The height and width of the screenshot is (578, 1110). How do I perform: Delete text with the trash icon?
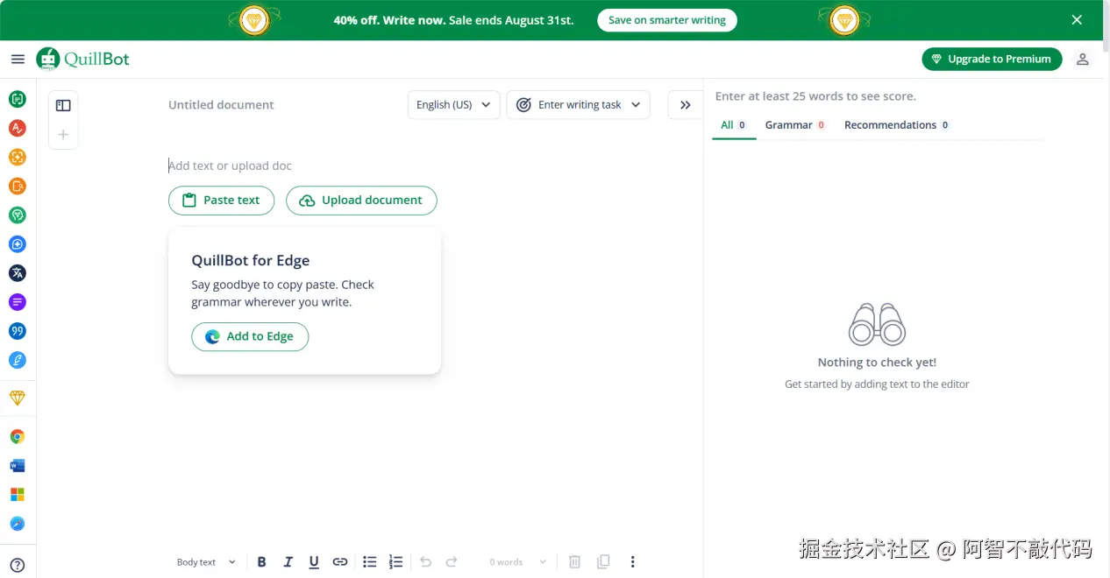575,562
